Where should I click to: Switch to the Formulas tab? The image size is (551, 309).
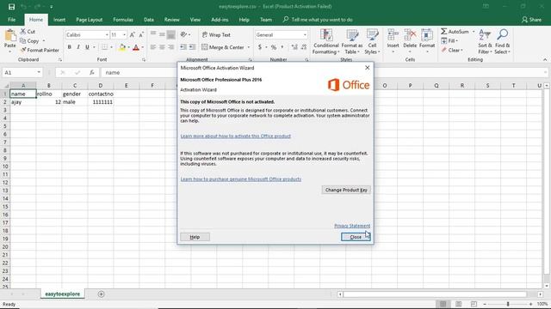[x=123, y=20]
